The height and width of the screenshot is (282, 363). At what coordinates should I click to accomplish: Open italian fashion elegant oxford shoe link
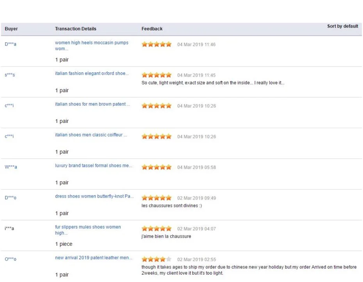[92, 74]
